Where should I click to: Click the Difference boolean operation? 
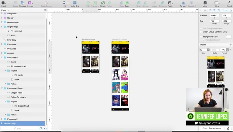click(x=163, y=4)
